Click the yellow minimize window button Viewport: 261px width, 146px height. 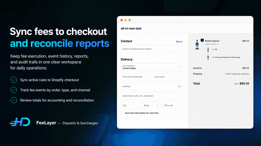(x=126, y=20)
